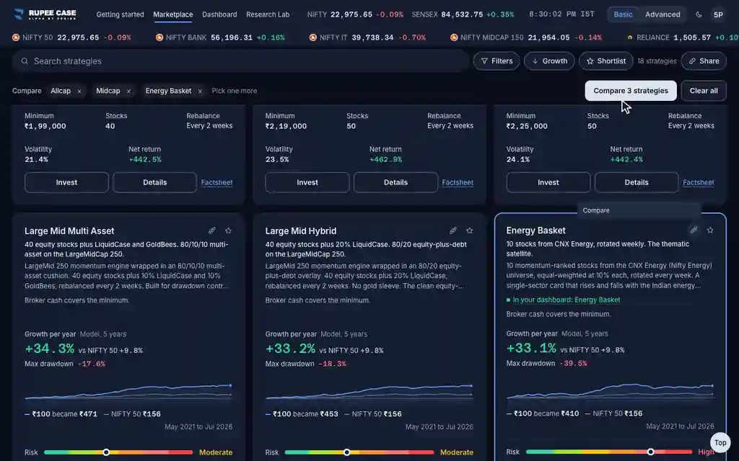The width and height of the screenshot is (739, 461).
Task: View Details of ₹2,19,000 minimum strategy
Action: [x=395, y=182]
